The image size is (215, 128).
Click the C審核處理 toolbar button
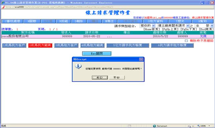pos(12,21)
